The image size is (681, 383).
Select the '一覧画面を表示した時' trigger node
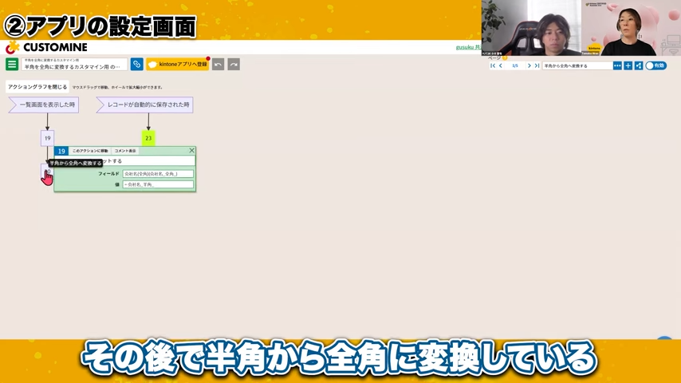43,105
